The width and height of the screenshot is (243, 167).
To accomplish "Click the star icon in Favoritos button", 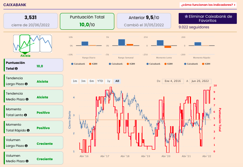I will click(x=186, y=16).
